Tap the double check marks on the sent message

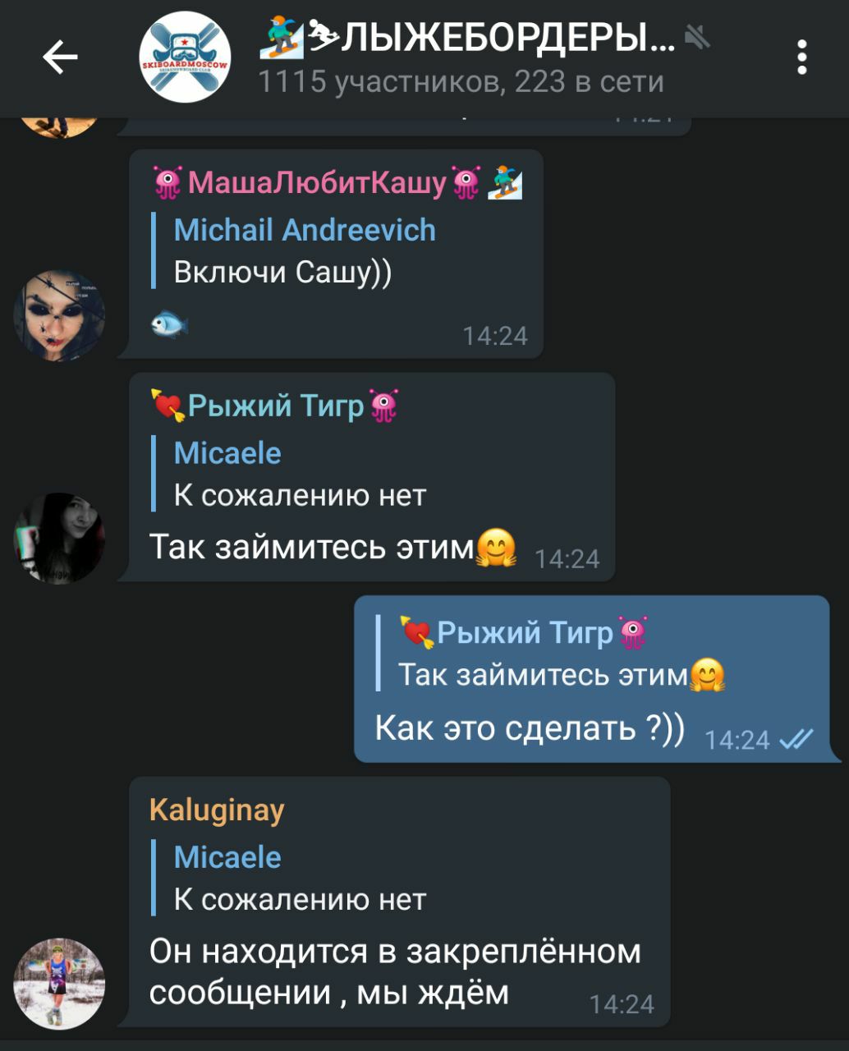pos(796,740)
